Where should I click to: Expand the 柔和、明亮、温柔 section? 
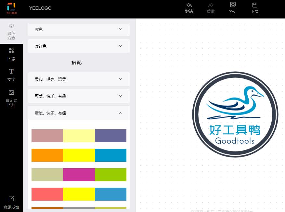tap(79, 79)
